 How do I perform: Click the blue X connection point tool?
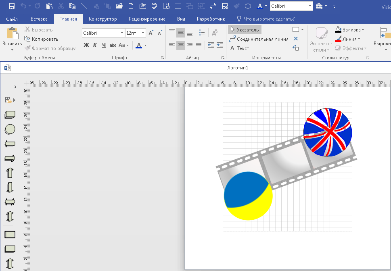pyautogui.click(x=296, y=39)
